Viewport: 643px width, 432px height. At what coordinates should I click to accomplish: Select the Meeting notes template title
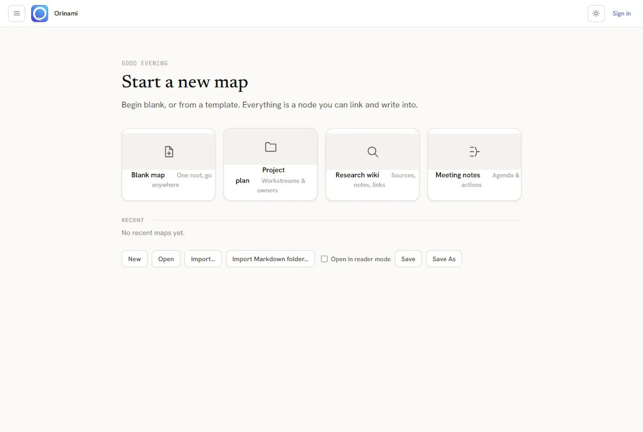458,175
